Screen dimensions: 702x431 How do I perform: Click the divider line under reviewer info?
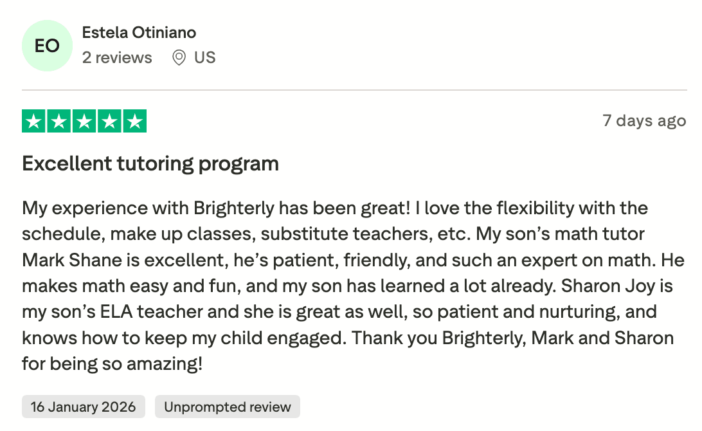[x=354, y=90]
